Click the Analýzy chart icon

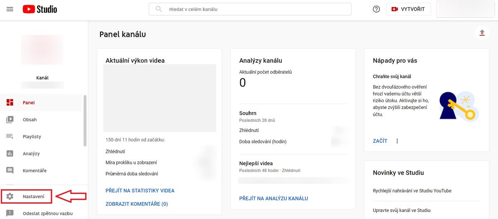pos(10,154)
